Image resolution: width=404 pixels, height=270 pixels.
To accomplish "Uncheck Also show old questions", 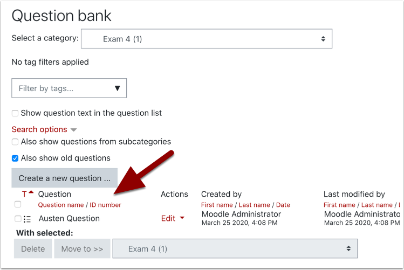I will (16, 158).
